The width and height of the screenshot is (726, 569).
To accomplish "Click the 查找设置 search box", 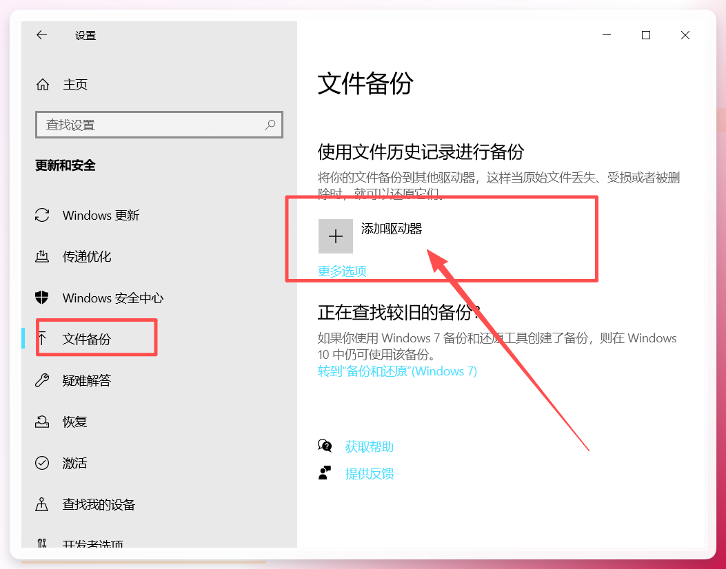I will (159, 125).
